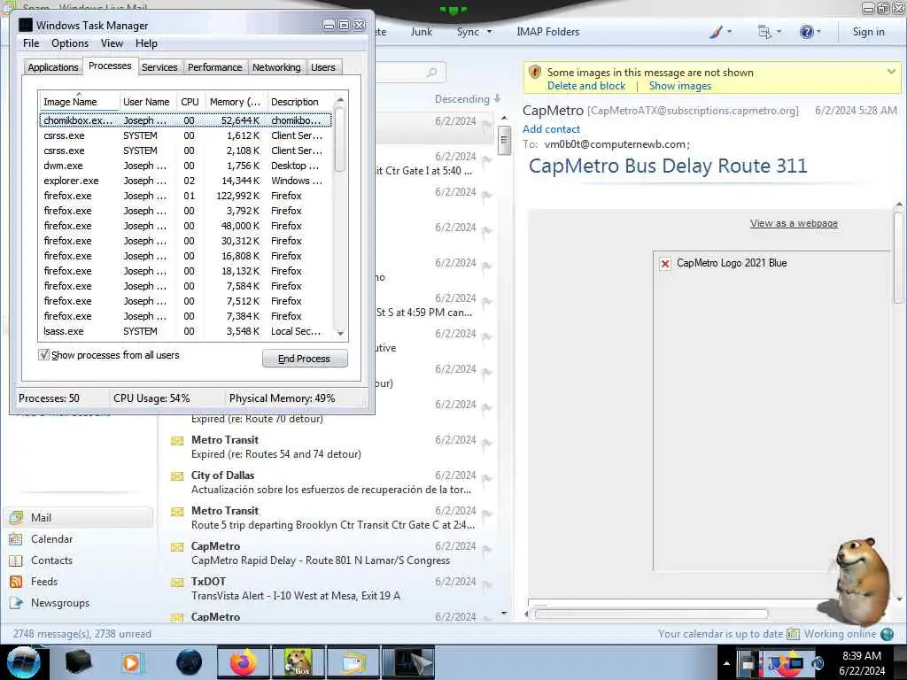This screenshot has width=907, height=680.
Task: Click Sign in on Windows Live Mail
Action: [x=868, y=32]
